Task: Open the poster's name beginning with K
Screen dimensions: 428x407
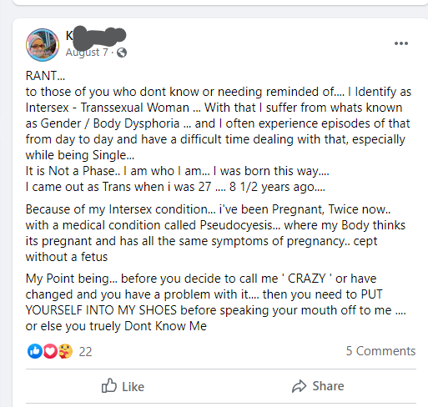Action: click(x=95, y=36)
